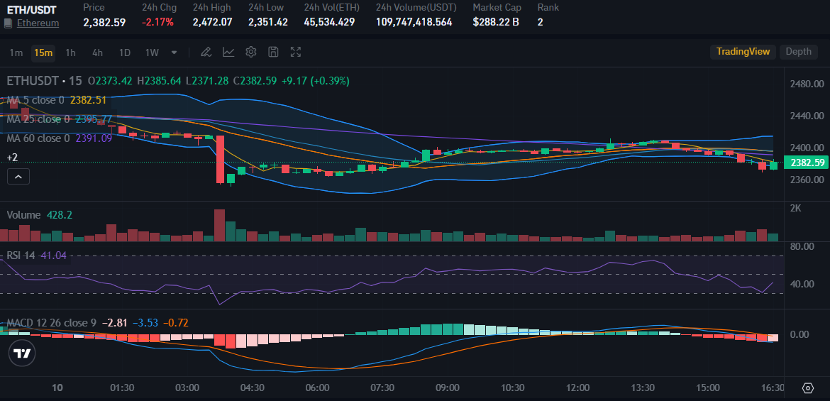Viewport: 830px width, 401px height.
Task: Open the Ethereum info link
Action: (38, 23)
